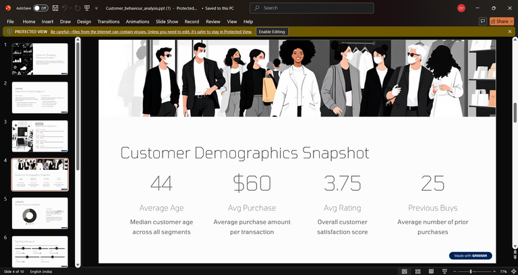Dismiss the Protected View message bar
This screenshot has height=275, width=518.
click(510, 32)
